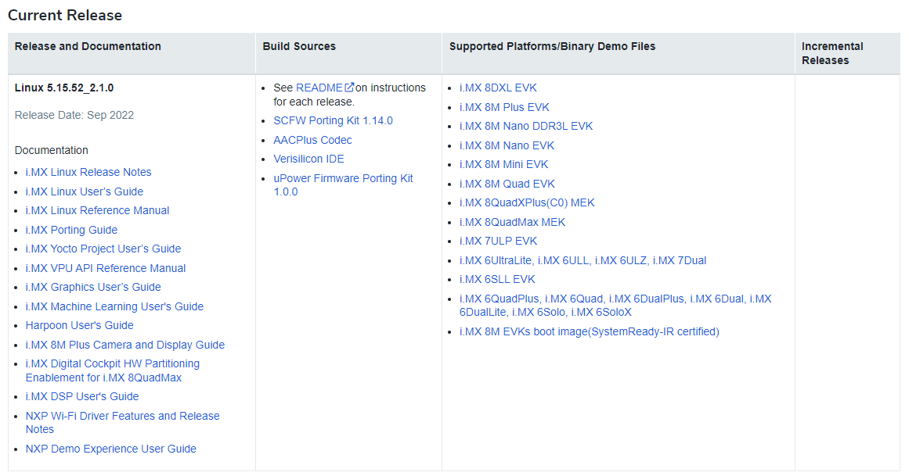The height and width of the screenshot is (476, 909).
Task: Open i.MX VPU API Reference Manual
Action: point(106,268)
